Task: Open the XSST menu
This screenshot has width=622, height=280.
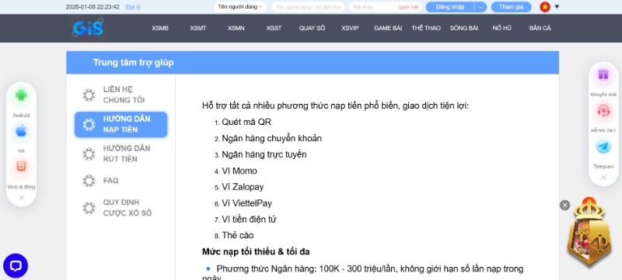Action: click(x=274, y=28)
